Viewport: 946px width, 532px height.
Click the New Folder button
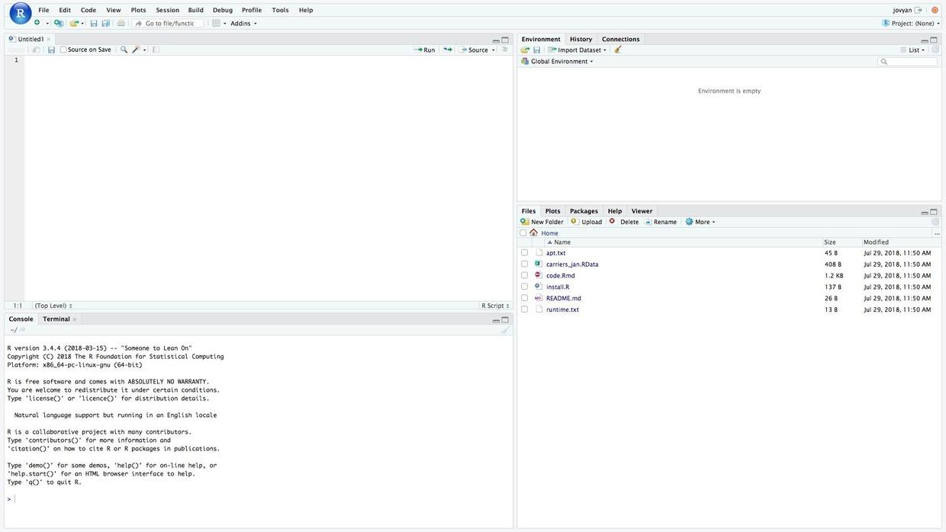click(542, 223)
